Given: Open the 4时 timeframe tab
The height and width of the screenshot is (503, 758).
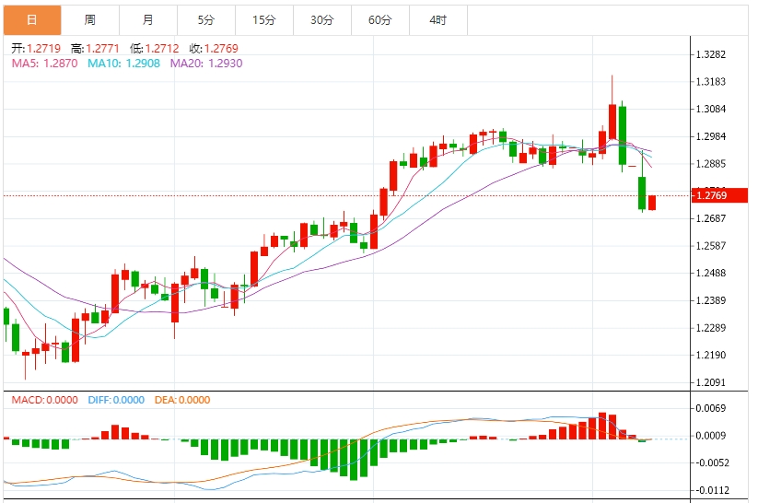Looking at the screenshot, I should pyautogui.click(x=438, y=20).
